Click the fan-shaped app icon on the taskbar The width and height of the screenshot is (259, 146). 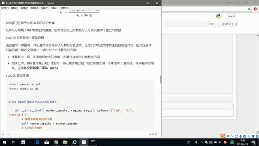tap(23, 142)
